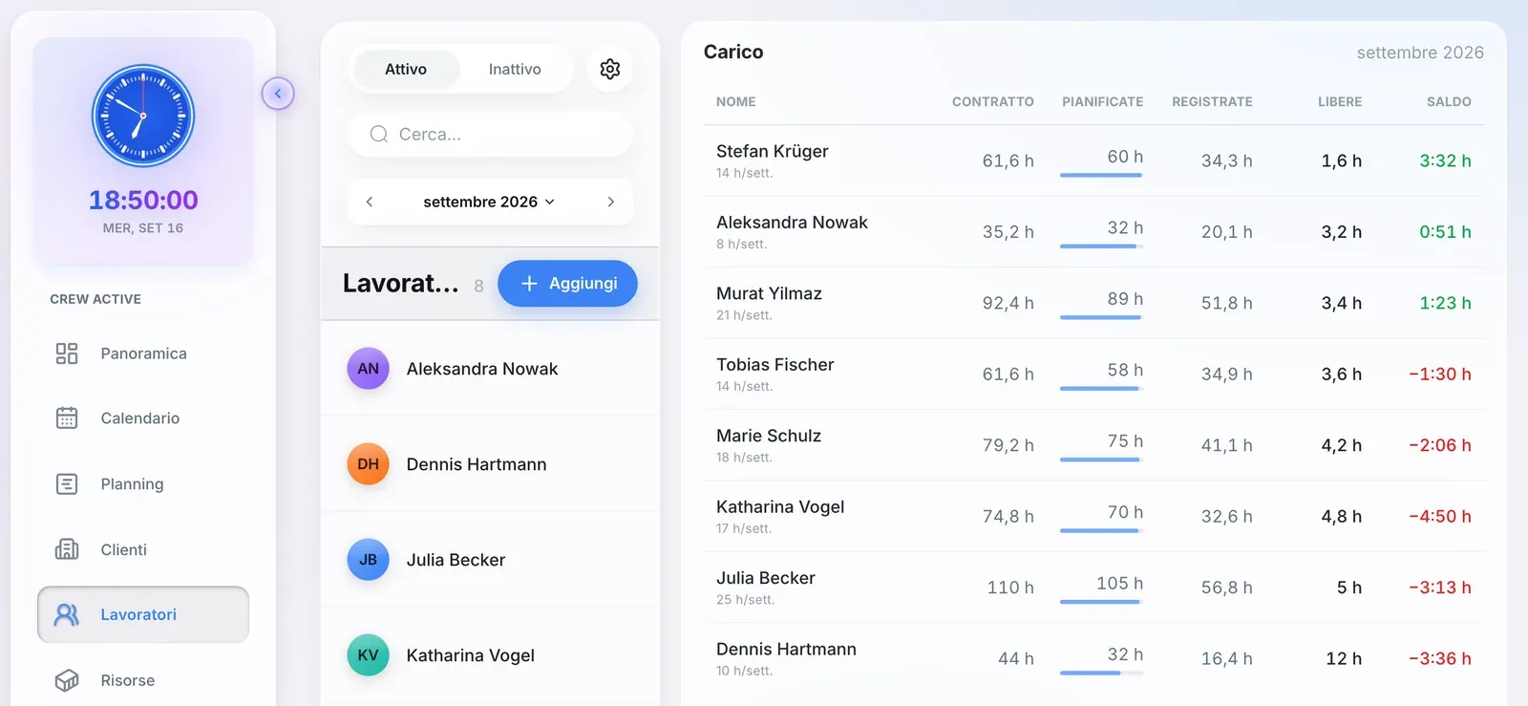Click Stefan Krüger's planned hours progress bar
Viewport: 1528px width, 706px height.
coord(1101,175)
